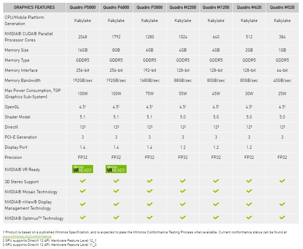The width and height of the screenshot is (303, 249).
Task: Click the Quadro P5000 column header
Action: [x=83, y=7]
